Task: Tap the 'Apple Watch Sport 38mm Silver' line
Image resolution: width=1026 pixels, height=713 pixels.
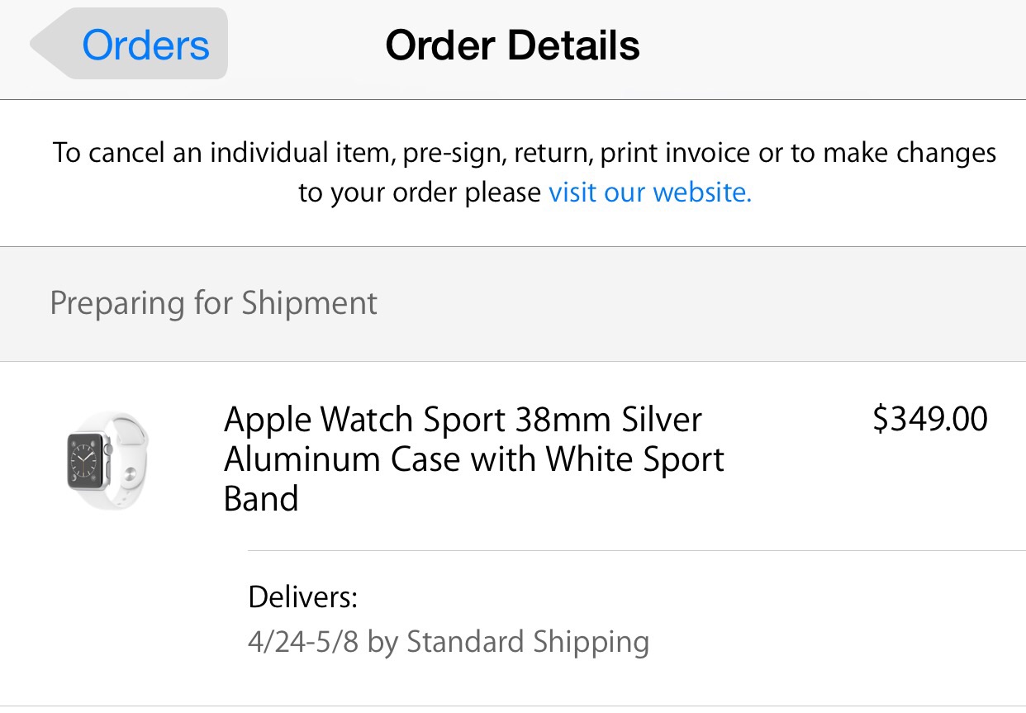Action: pyautogui.click(x=463, y=420)
